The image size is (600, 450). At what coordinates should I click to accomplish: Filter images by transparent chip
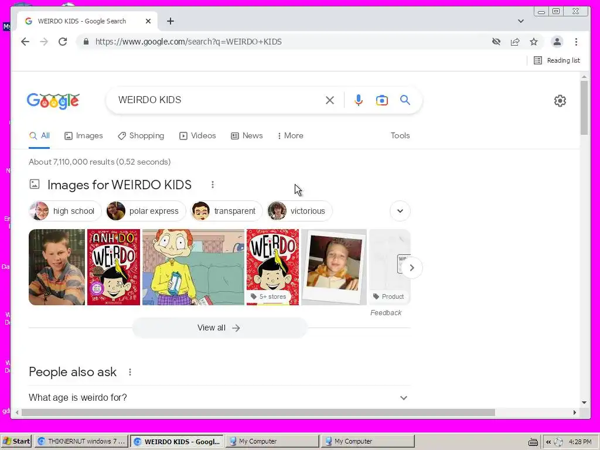click(x=227, y=211)
